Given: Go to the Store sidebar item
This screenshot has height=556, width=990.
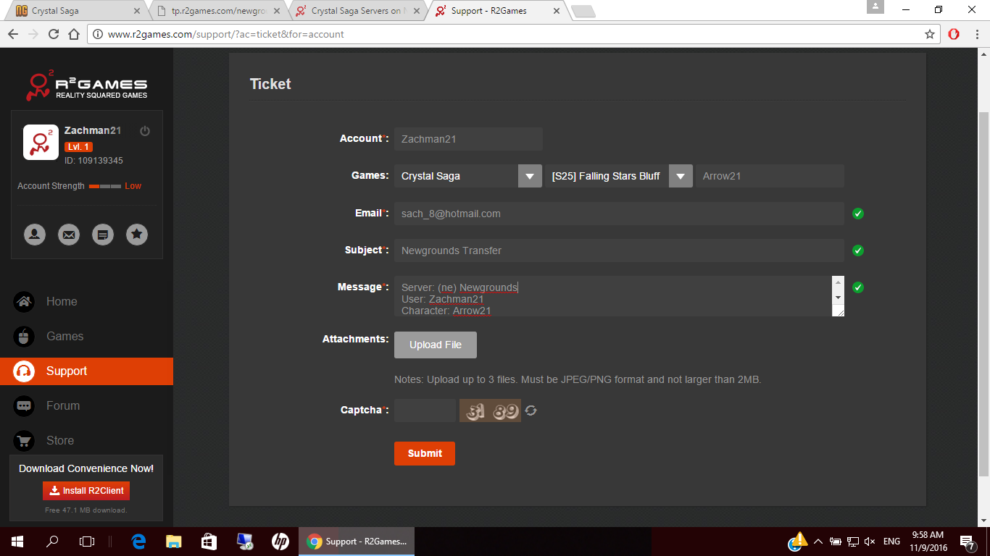Looking at the screenshot, I should 60,440.
